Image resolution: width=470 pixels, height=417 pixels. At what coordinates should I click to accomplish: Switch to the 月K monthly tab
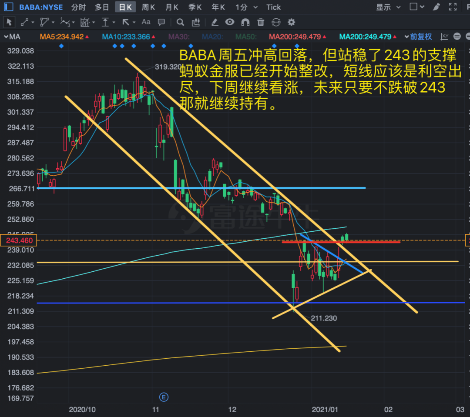172,7
